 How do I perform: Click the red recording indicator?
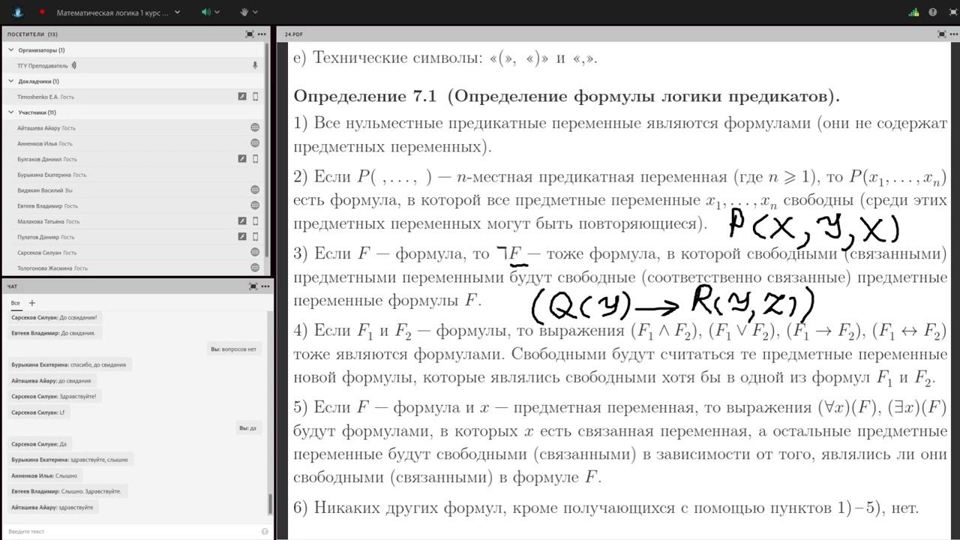coord(42,12)
